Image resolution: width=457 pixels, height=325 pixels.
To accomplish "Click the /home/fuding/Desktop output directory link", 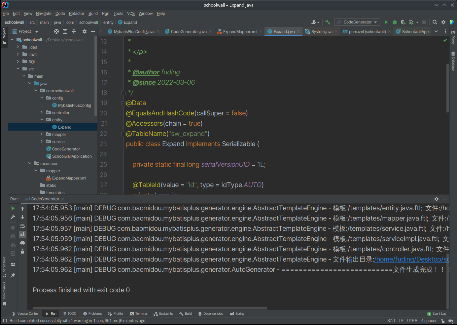I will click(x=412, y=259).
